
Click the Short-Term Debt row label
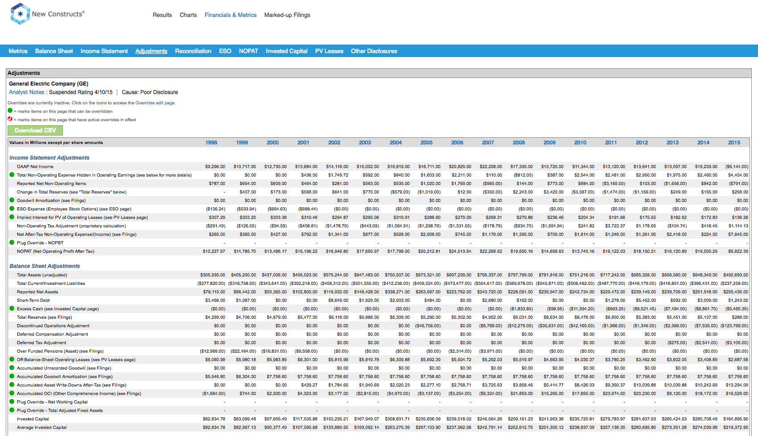(33, 300)
